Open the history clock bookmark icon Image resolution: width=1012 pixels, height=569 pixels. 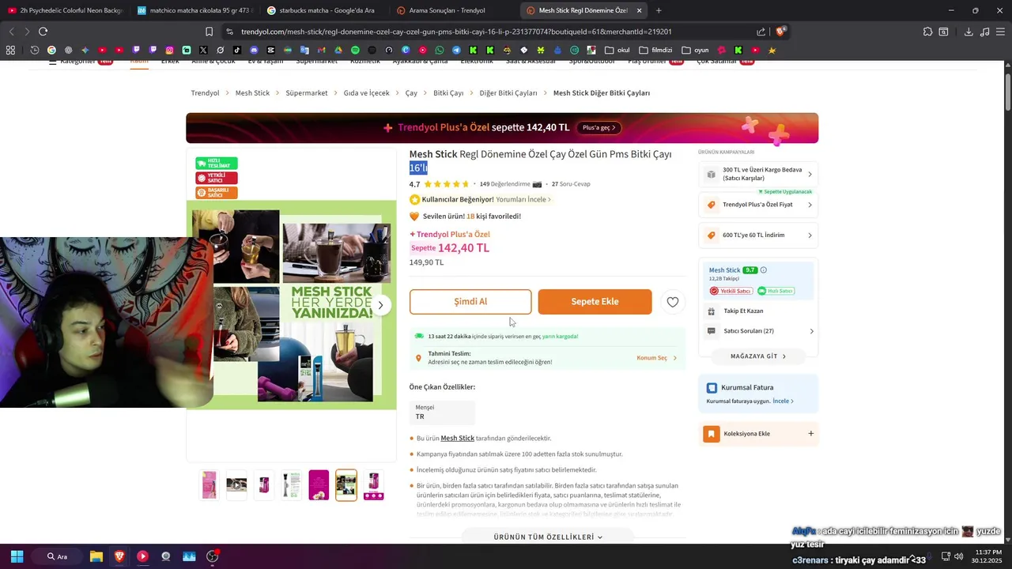point(35,50)
